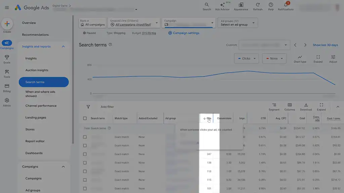Viewport: 344px width, 193px height.
Task: Open Billing in left rail
Action: pos(7,88)
